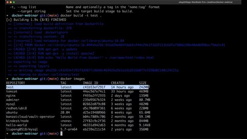Click the 135MB size value
The image size is (247, 139).
(x=144, y=96)
